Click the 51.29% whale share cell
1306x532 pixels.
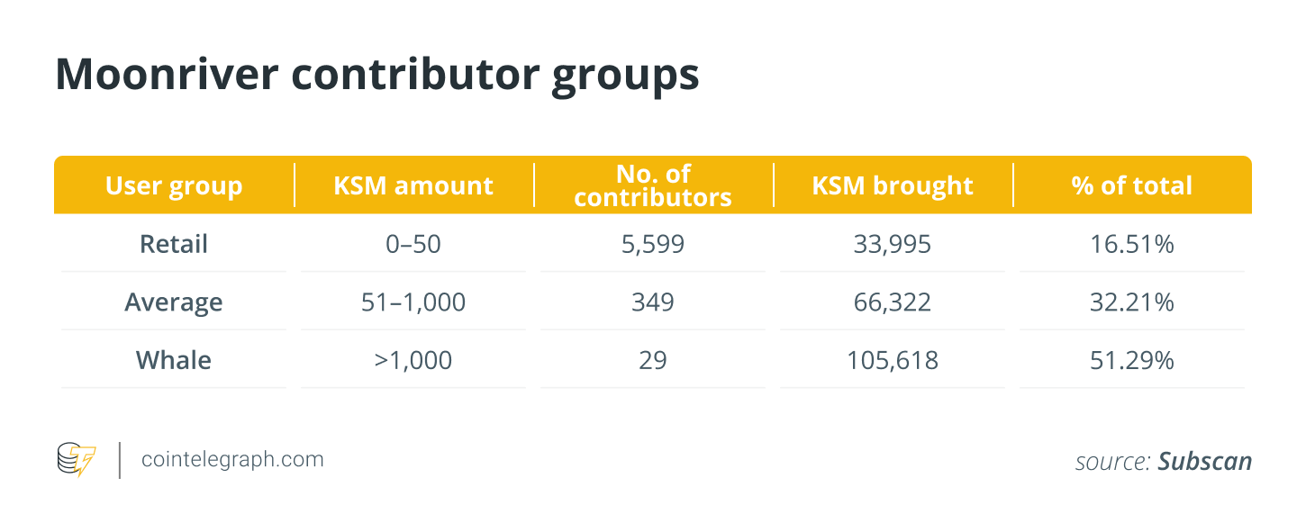1132,361
